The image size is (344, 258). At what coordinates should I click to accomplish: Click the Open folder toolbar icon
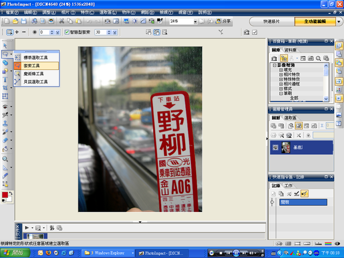click(x=15, y=21)
